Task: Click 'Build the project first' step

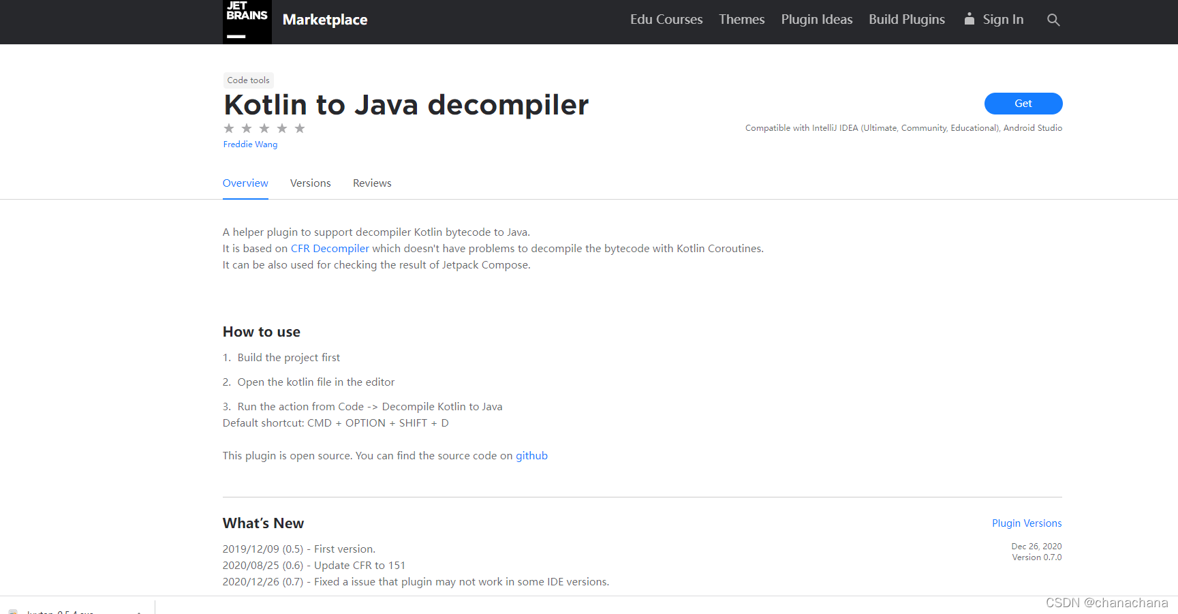Action: 289,358
